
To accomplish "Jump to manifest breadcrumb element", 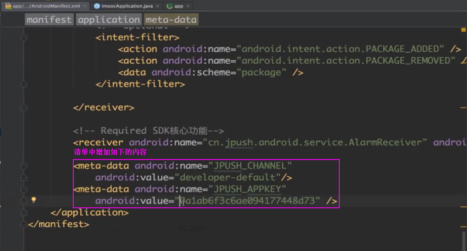I will 49,20.
